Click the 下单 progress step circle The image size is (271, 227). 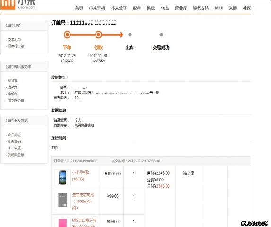coord(67,35)
